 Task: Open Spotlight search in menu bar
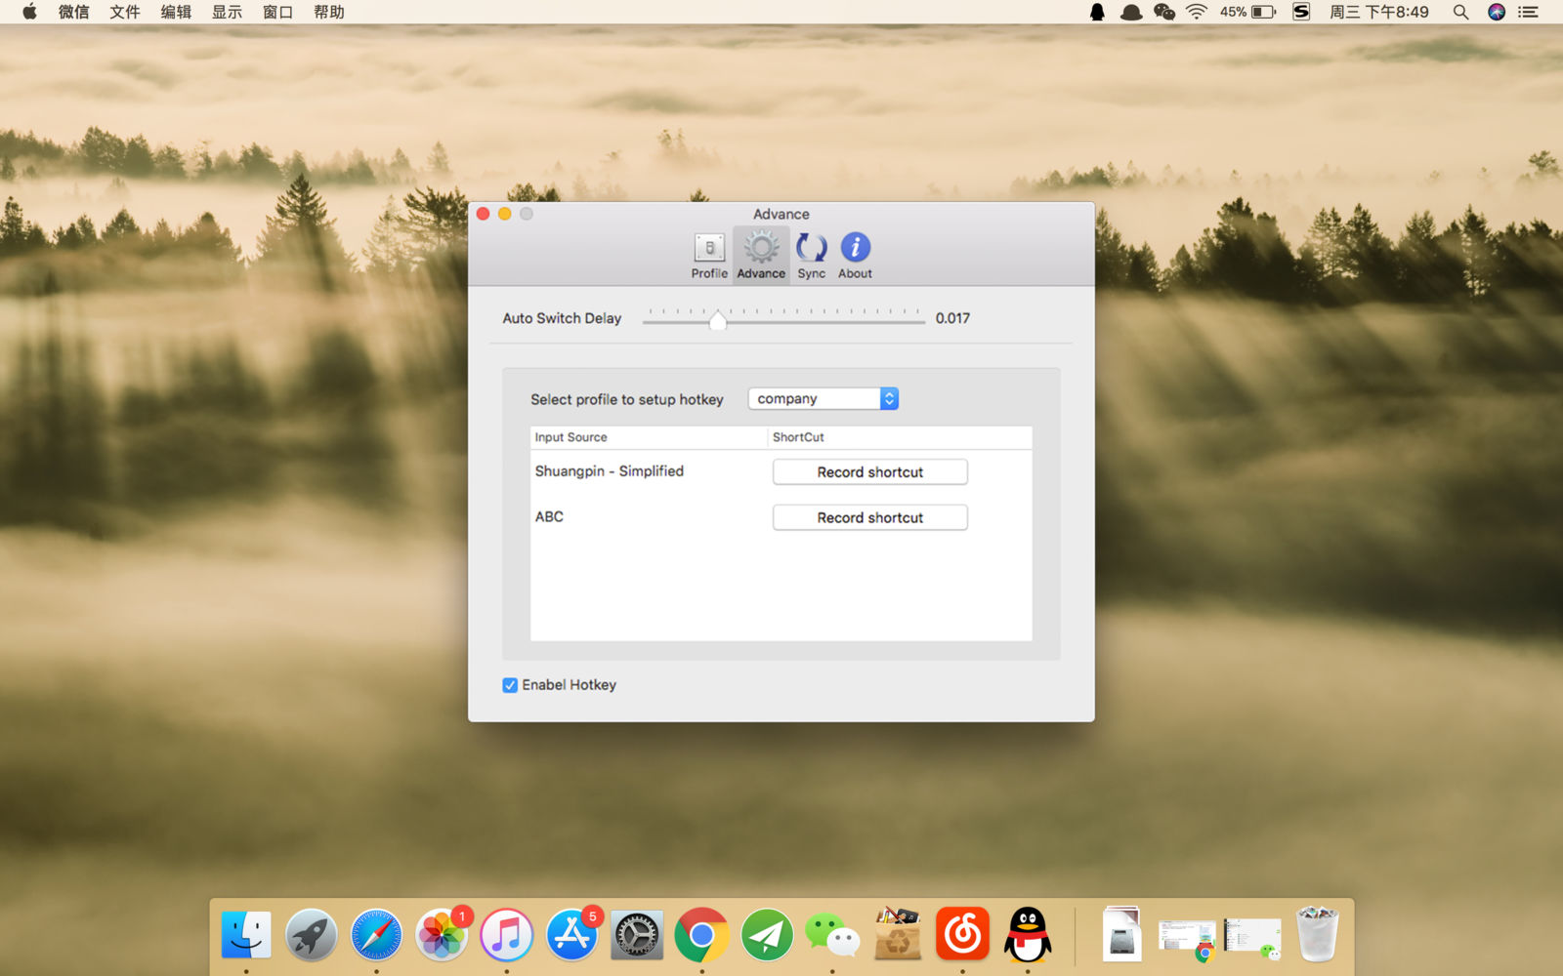click(1460, 12)
